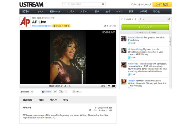Open JovanDaRealist's username link
The width and height of the screenshot is (191, 125).
pos(136,37)
